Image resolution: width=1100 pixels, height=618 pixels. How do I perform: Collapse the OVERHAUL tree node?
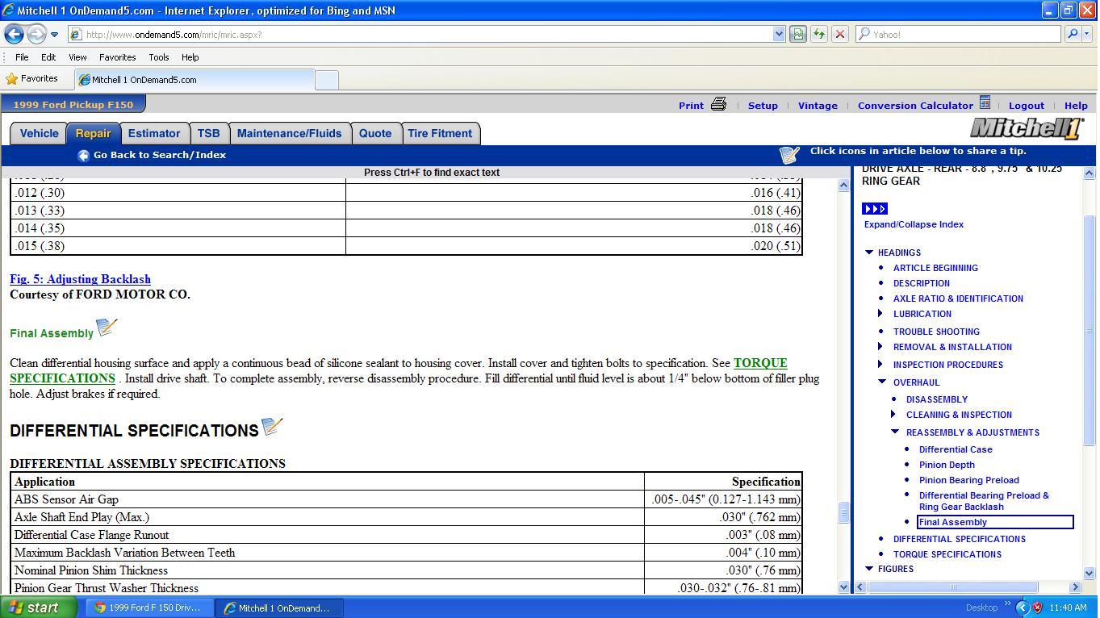[882, 382]
